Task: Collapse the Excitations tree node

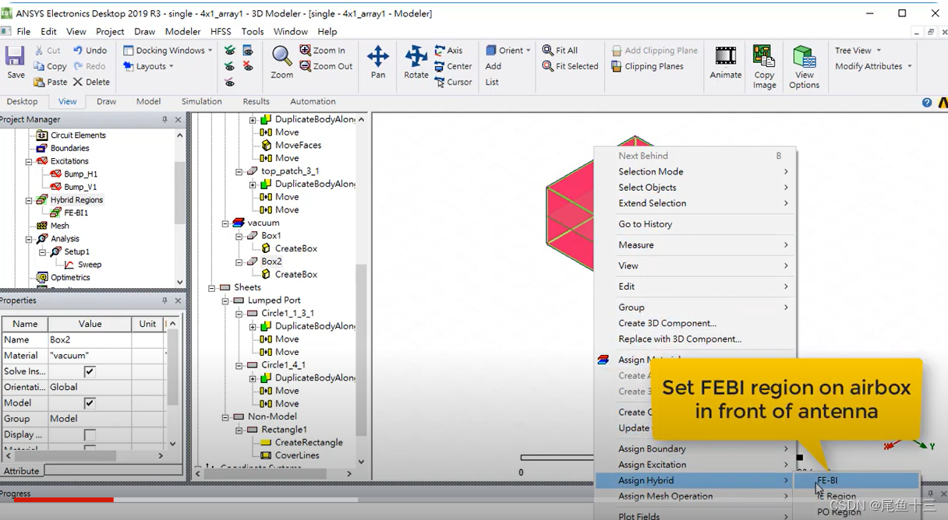Action: click(x=29, y=161)
